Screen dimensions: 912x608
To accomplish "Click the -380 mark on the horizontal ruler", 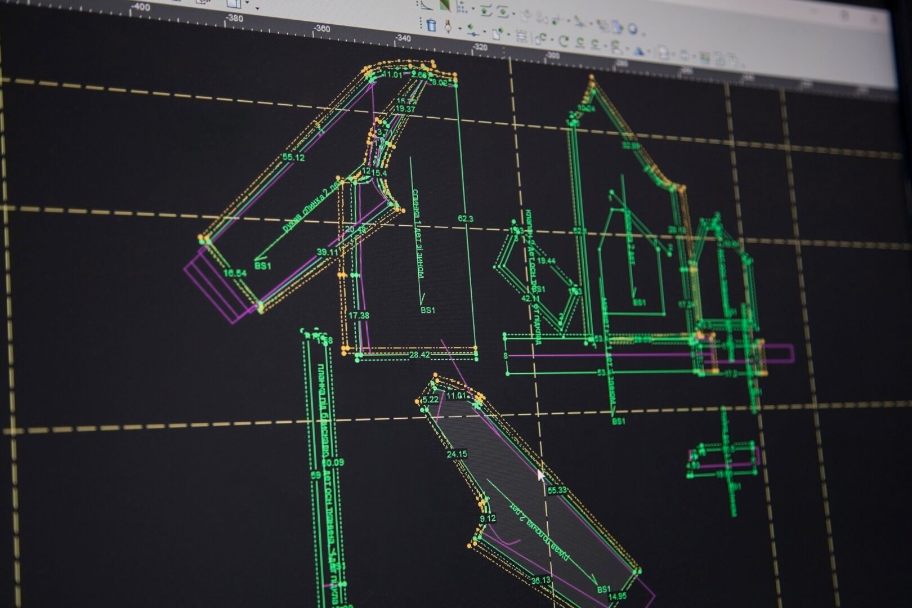I will pos(234,17).
